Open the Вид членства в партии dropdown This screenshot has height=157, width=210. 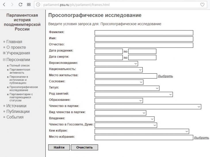121,113
